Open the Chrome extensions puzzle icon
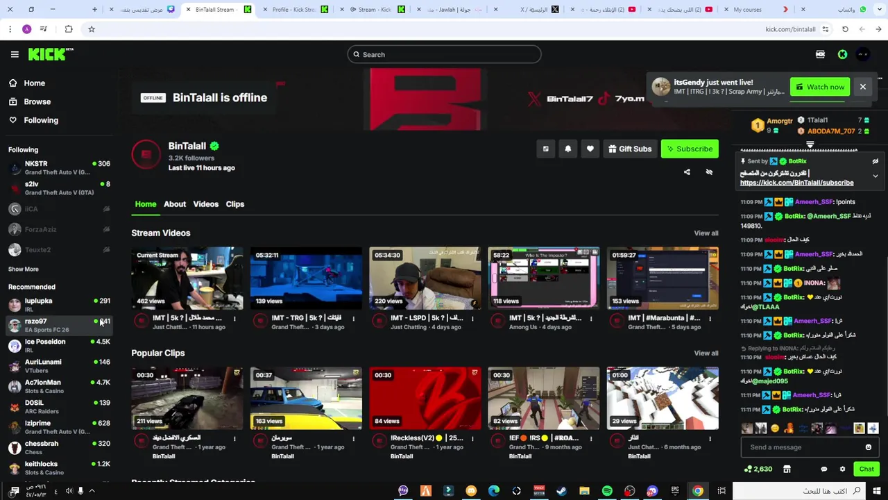 [69, 29]
